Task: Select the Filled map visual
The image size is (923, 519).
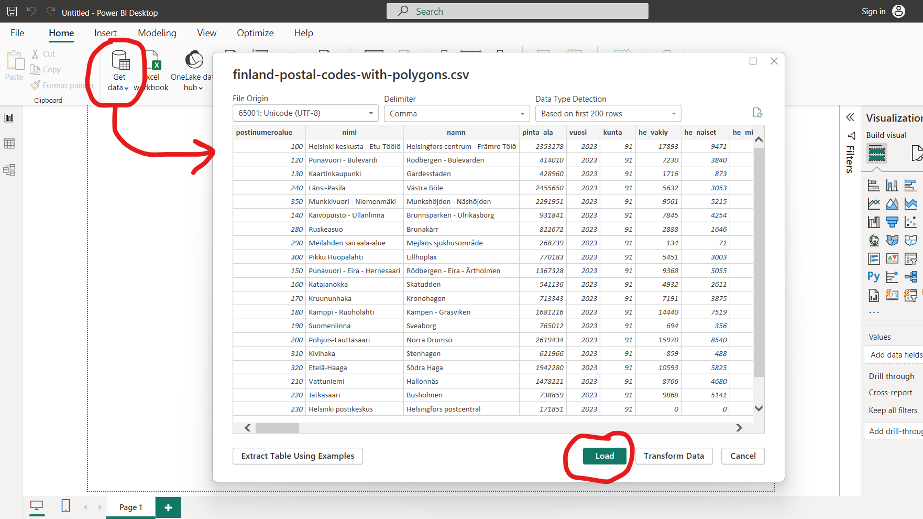Action: coord(892,240)
